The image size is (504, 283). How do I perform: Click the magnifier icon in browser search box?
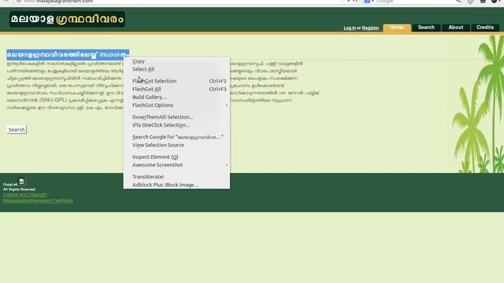pos(458,2)
